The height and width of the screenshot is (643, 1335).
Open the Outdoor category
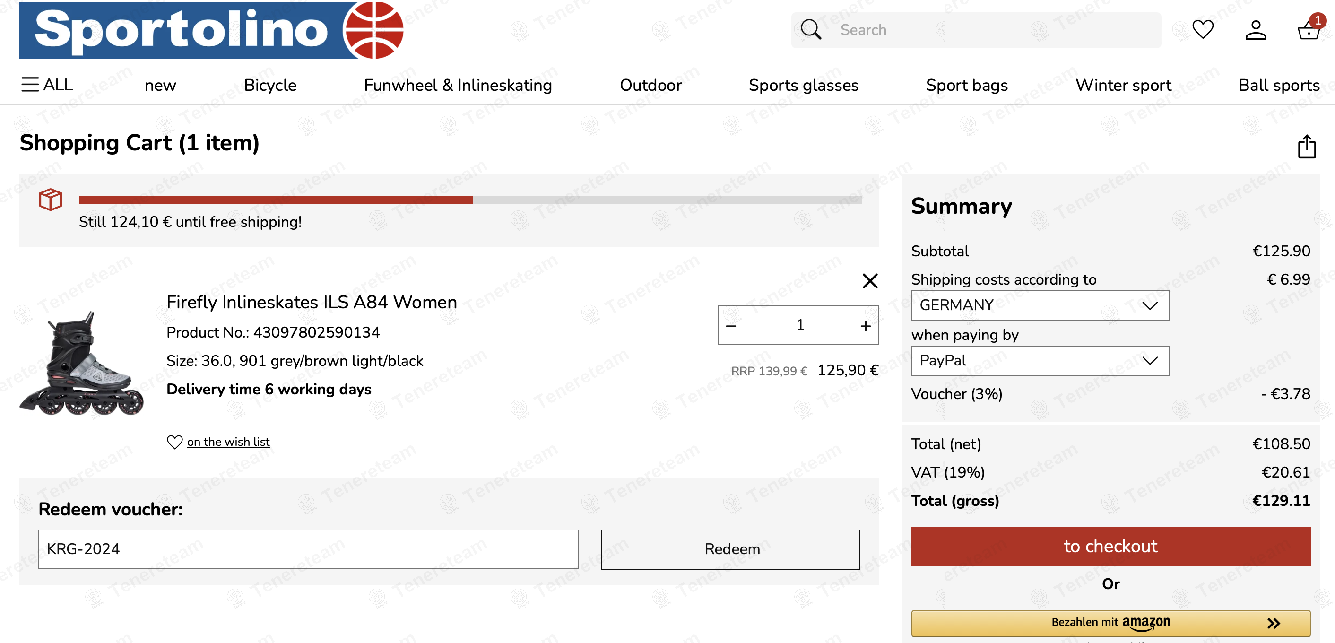pos(650,85)
